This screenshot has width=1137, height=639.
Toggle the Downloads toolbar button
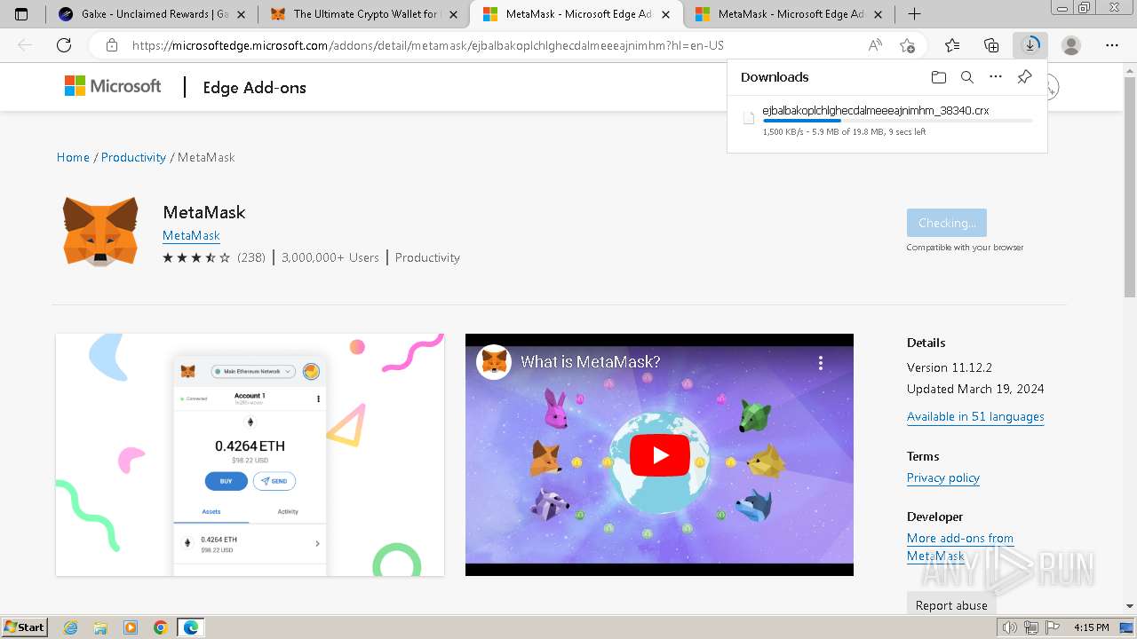click(1030, 45)
